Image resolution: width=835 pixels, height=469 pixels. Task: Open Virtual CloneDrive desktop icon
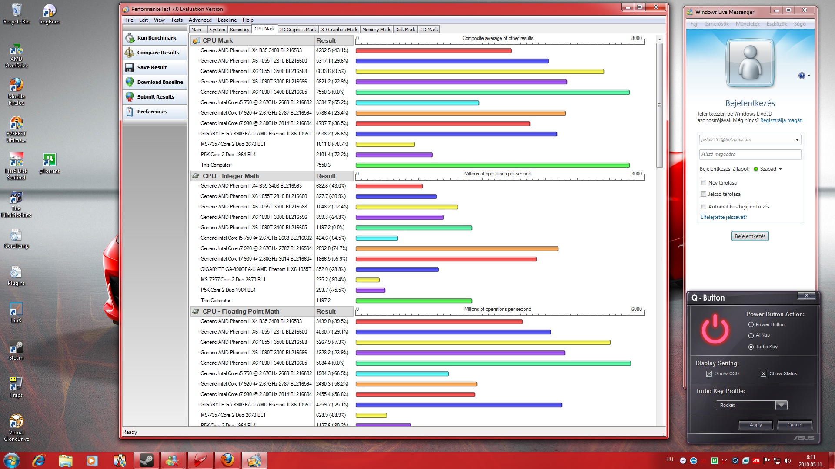tap(17, 428)
